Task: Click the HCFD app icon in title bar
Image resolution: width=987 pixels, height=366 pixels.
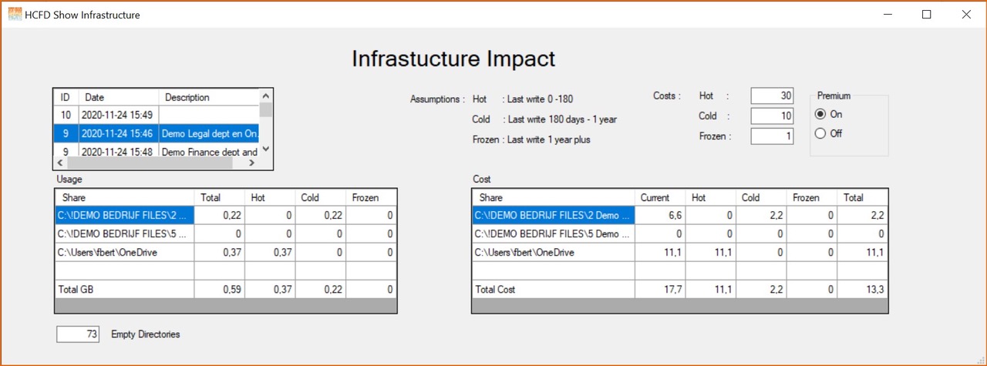Action: (x=15, y=14)
